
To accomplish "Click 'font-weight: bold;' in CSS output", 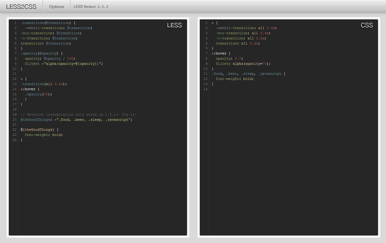I will pyautogui.click(x=235, y=79).
